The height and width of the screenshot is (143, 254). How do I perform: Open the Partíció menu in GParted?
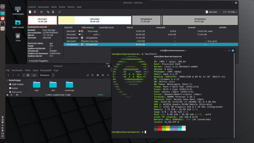[71, 6]
